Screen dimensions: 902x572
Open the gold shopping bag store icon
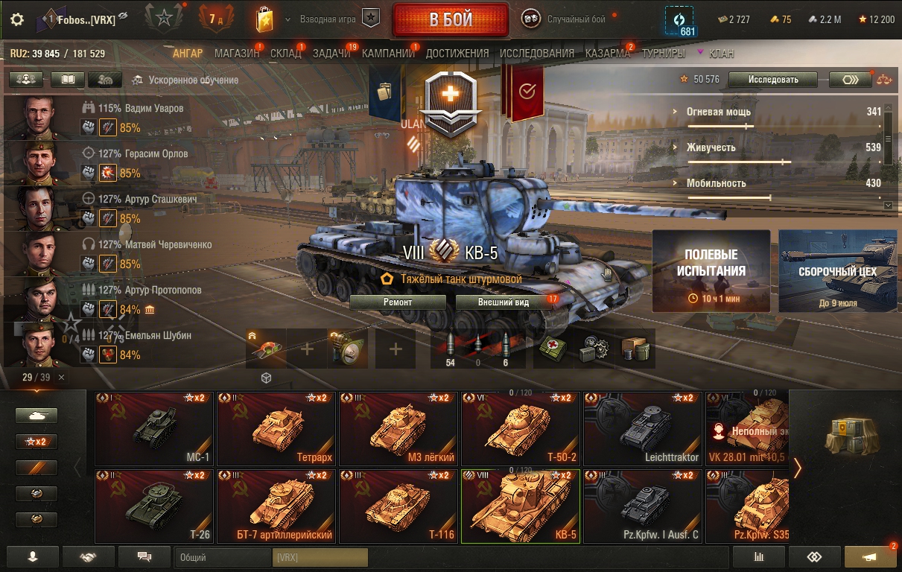point(264,19)
